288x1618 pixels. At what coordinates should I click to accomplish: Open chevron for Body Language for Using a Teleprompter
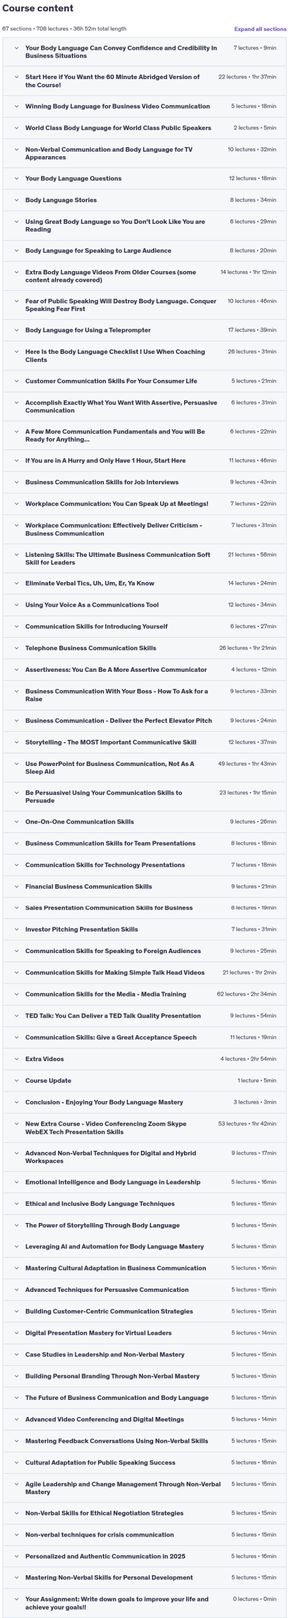point(16,331)
